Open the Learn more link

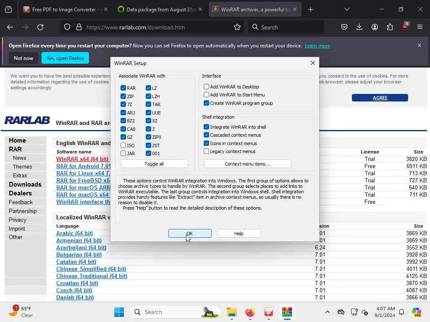click(x=317, y=46)
